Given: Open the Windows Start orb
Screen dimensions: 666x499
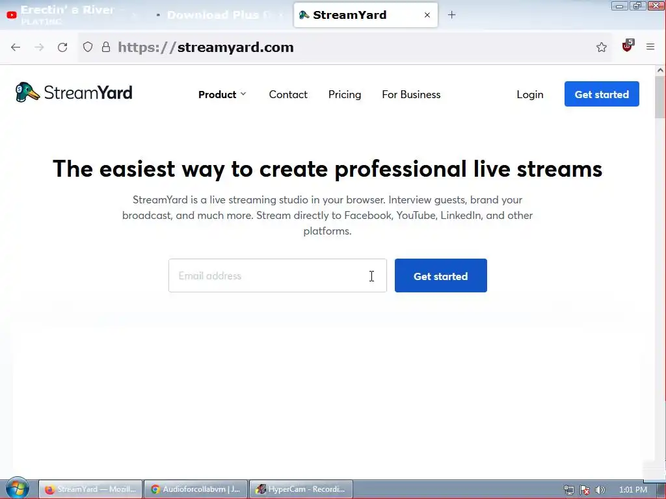Looking at the screenshot, I should pos(17,488).
